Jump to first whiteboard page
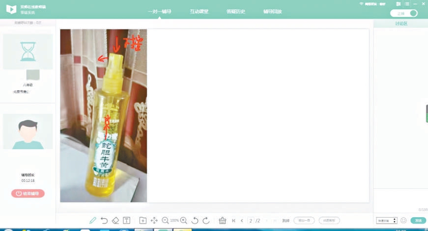This screenshot has height=231, width=428. click(x=234, y=221)
